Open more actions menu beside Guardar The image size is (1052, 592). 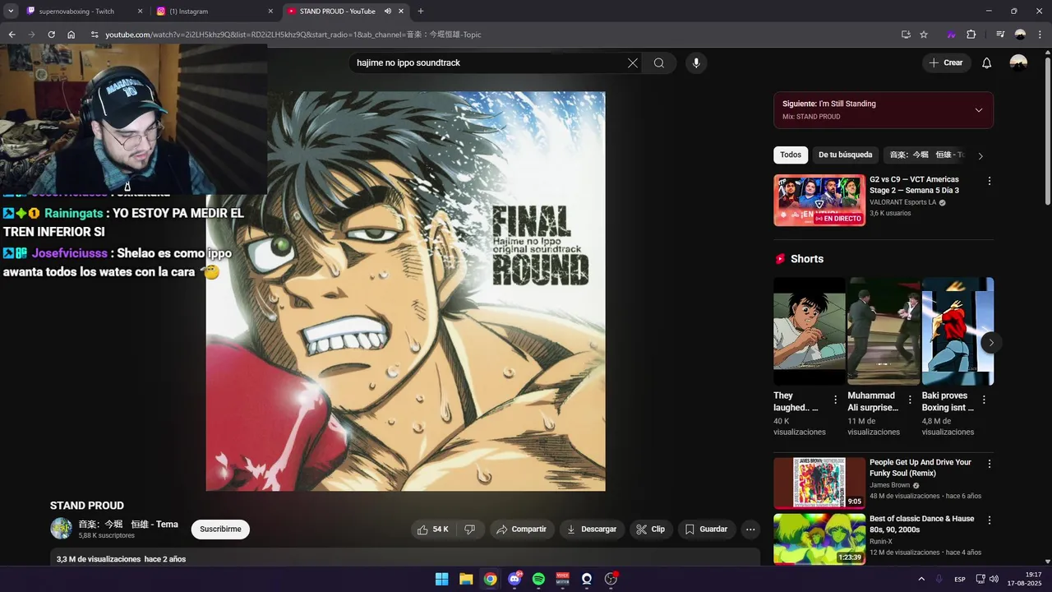tap(750, 530)
